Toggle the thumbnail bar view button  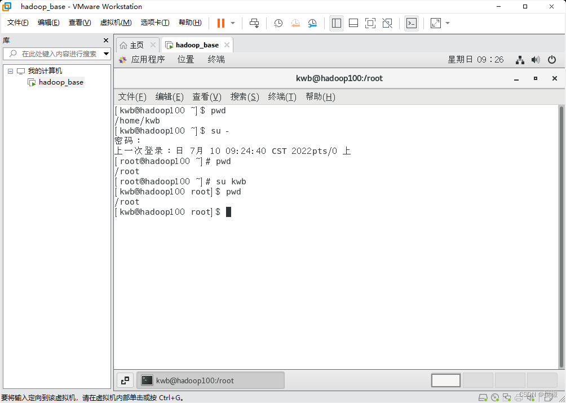click(353, 23)
